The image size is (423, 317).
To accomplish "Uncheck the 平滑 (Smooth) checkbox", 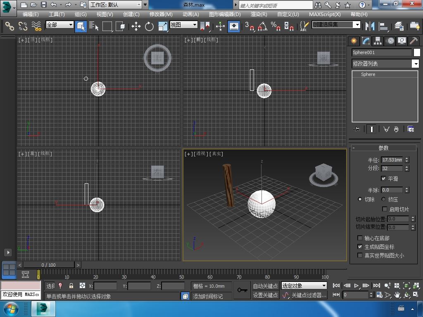I will (383, 179).
